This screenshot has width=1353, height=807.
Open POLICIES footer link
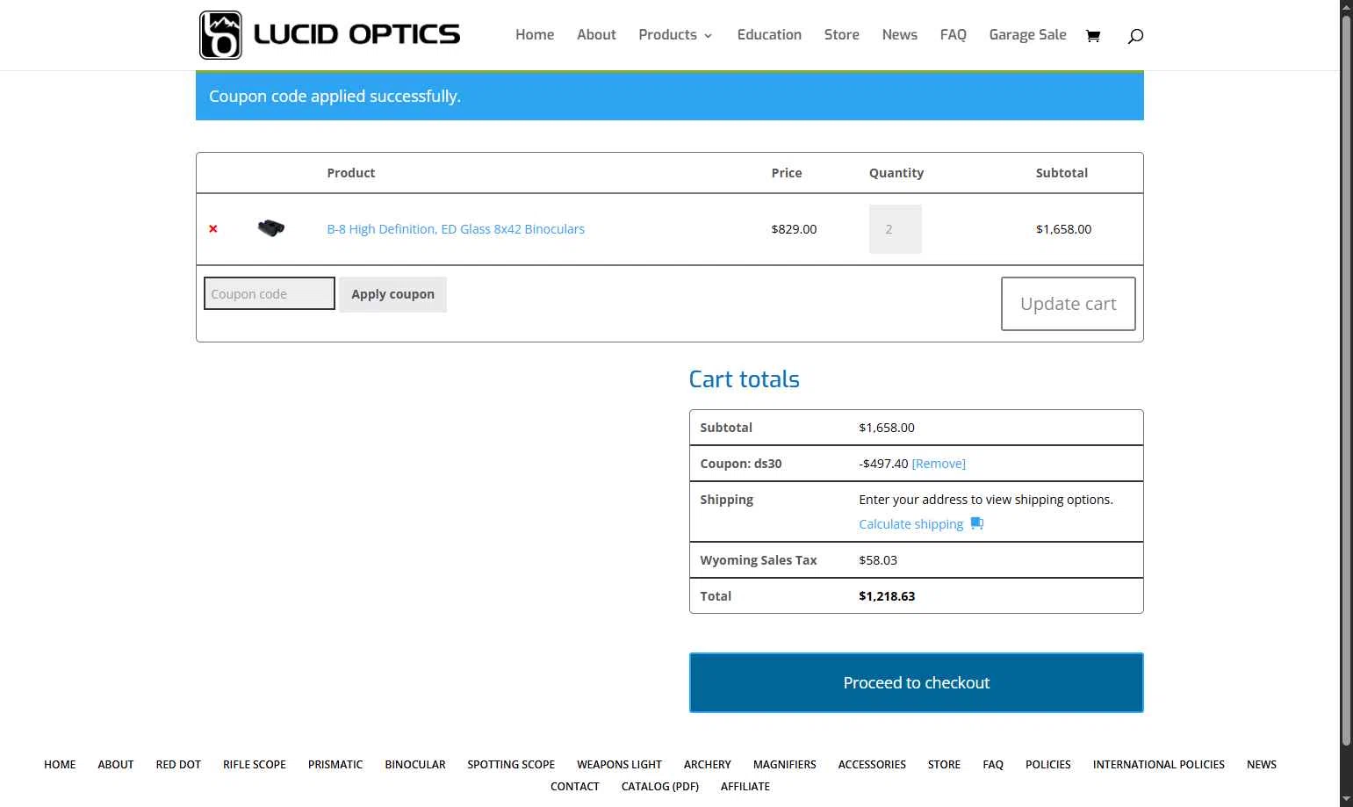click(x=1048, y=765)
